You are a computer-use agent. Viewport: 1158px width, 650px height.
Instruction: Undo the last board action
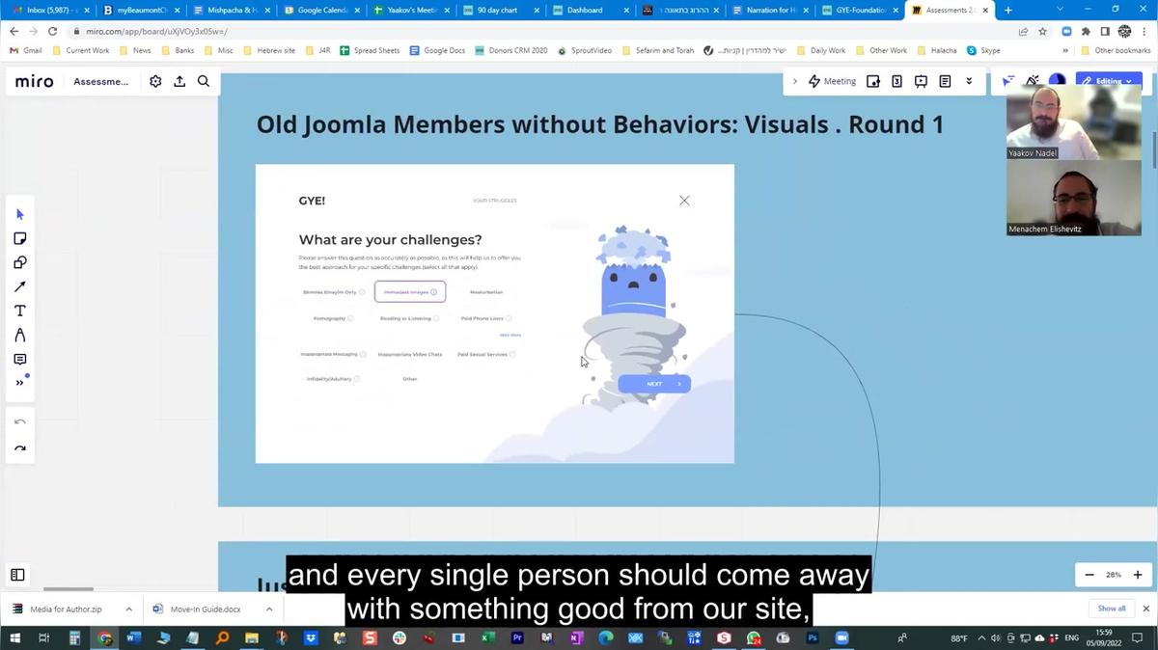(20, 422)
